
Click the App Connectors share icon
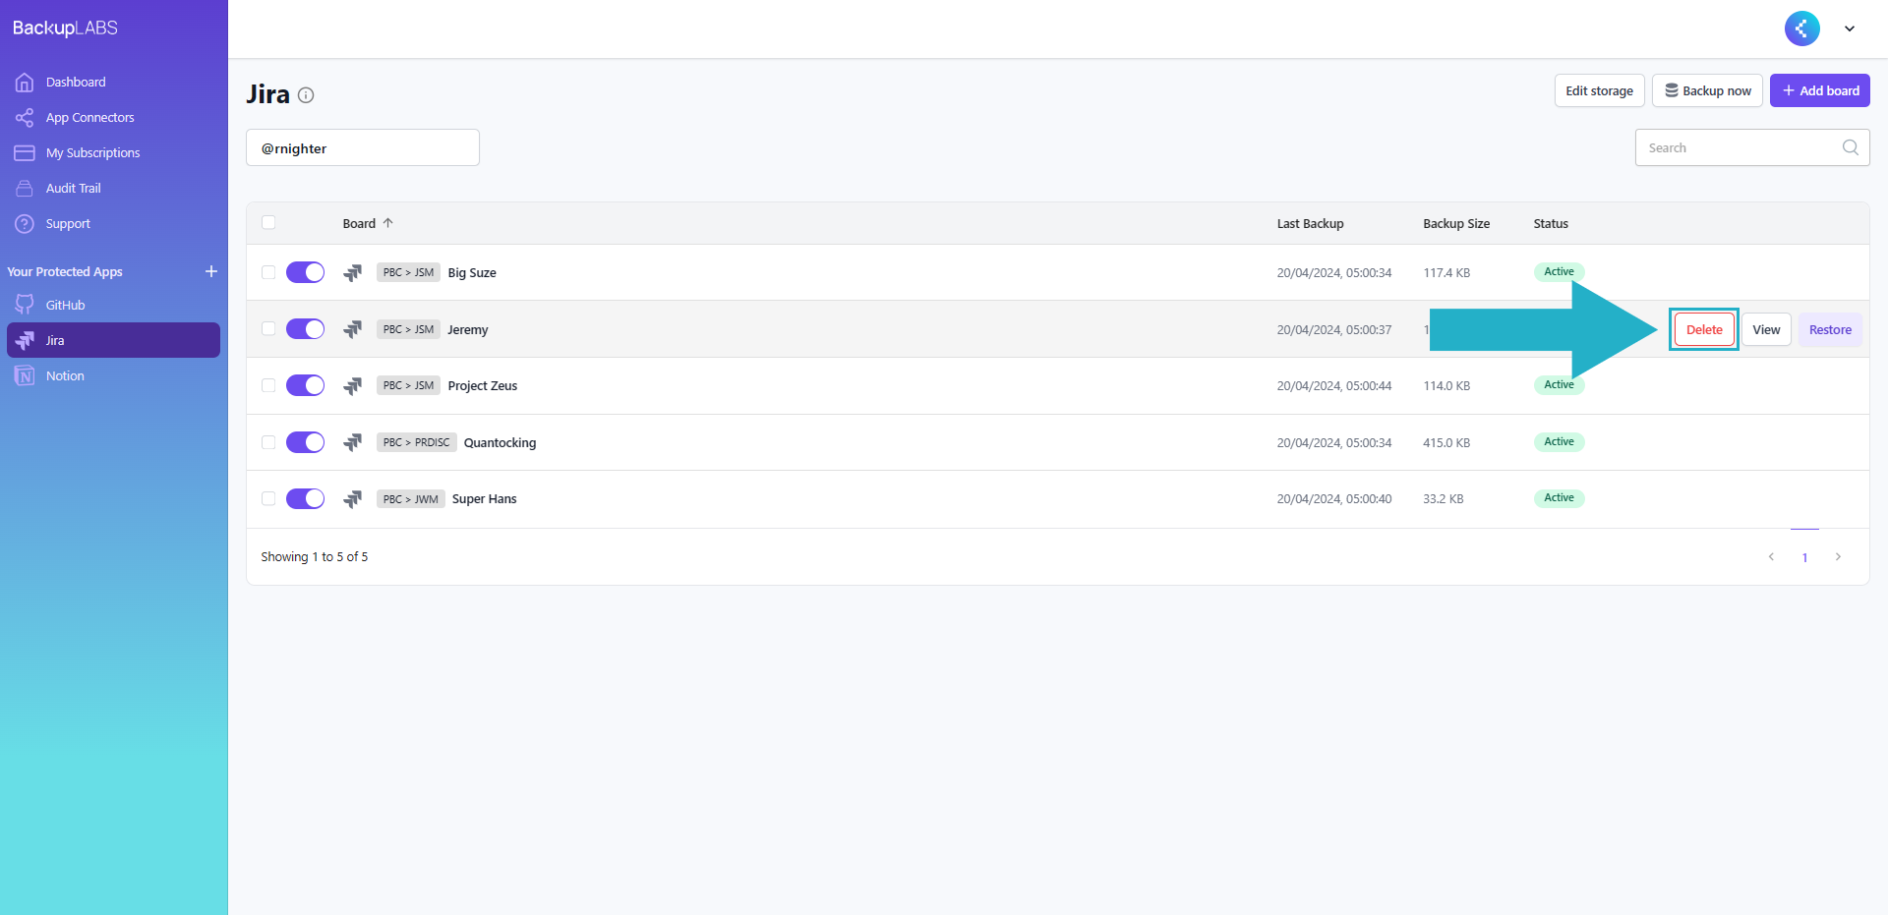(25, 118)
